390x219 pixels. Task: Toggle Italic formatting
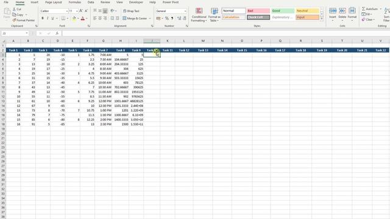pyautogui.click(x=48, y=18)
